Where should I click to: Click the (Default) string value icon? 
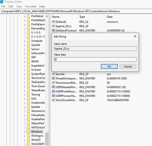click(53, 22)
